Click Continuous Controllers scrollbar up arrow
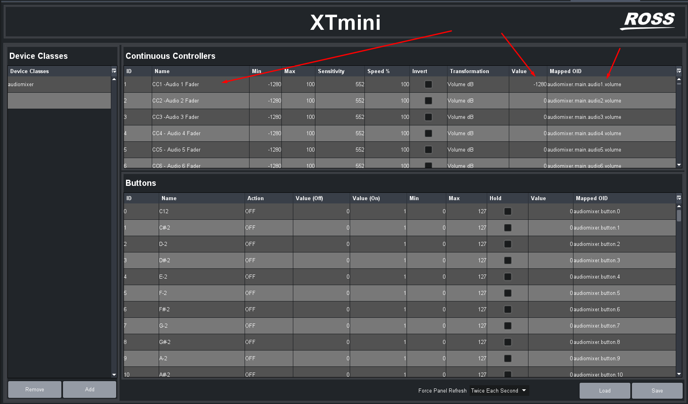The image size is (688, 404). [x=679, y=79]
